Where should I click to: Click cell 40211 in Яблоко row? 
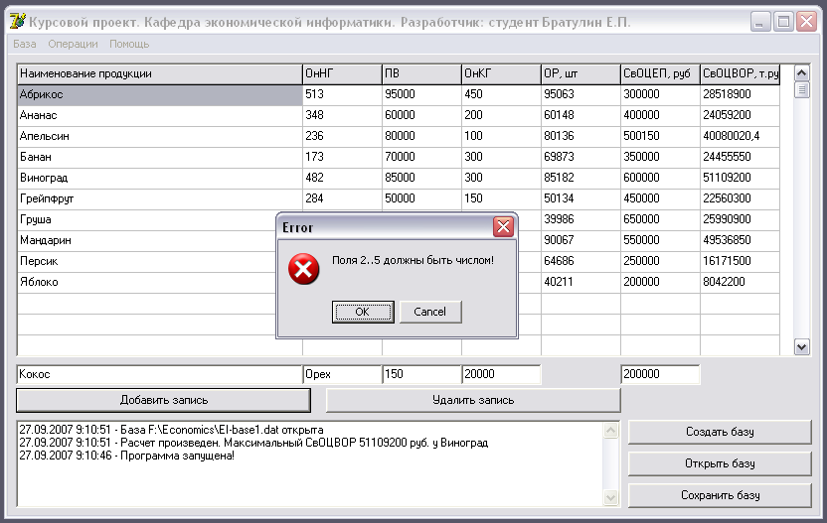coord(580,282)
